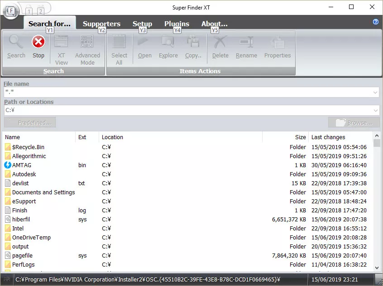Image resolution: width=383 pixels, height=286 pixels.
Task: Click the Rename action icon
Action: pyautogui.click(x=246, y=42)
